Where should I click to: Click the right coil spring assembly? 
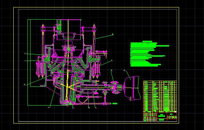(96, 70)
